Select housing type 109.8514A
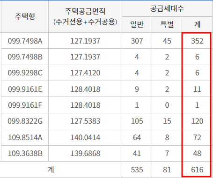 click(x=25, y=138)
